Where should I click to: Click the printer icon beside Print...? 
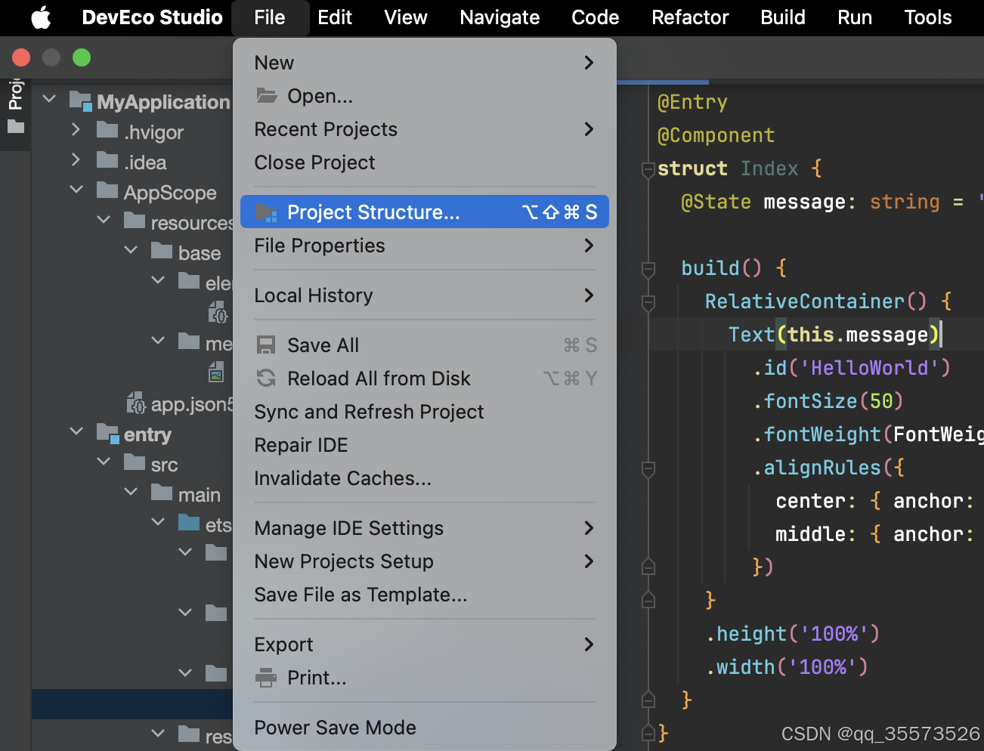click(266, 678)
